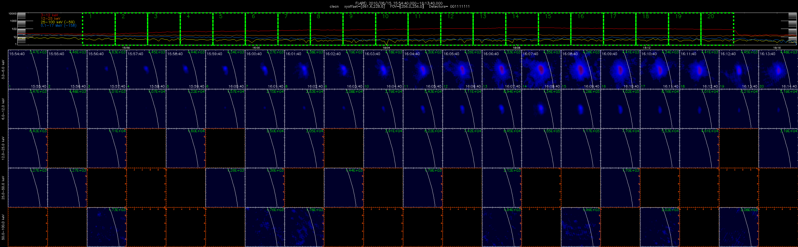Open the 50.0-100.0 keV image with peak 1.73E+03
This screenshot has height=247, width=798.
click(107, 227)
